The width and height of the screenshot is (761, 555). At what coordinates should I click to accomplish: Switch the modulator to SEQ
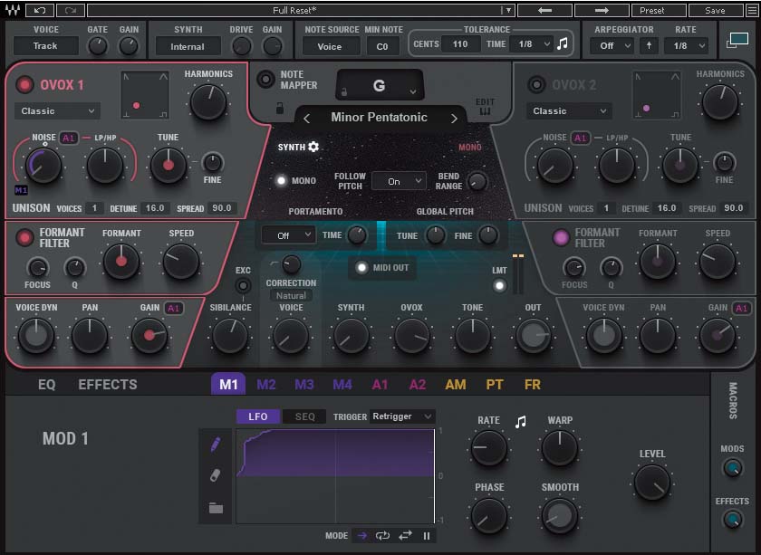tap(304, 416)
